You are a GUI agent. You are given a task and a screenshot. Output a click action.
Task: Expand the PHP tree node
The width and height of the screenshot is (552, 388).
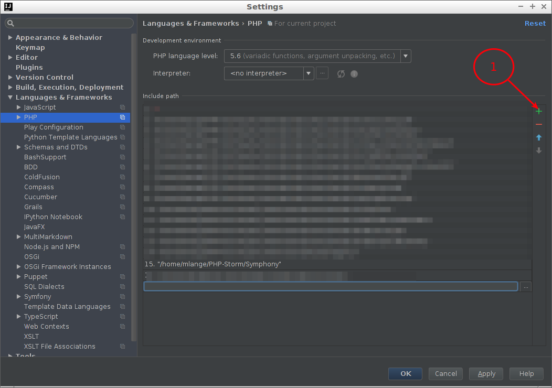pos(19,117)
